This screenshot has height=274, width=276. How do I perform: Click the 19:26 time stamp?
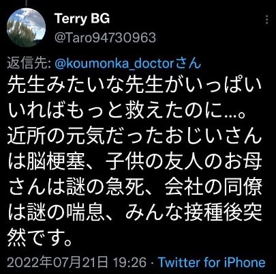click(130, 262)
